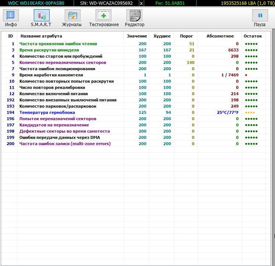Select row Время наработки накопителя
The width and height of the screenshot is (275, 266).
(x=133, y=75)
